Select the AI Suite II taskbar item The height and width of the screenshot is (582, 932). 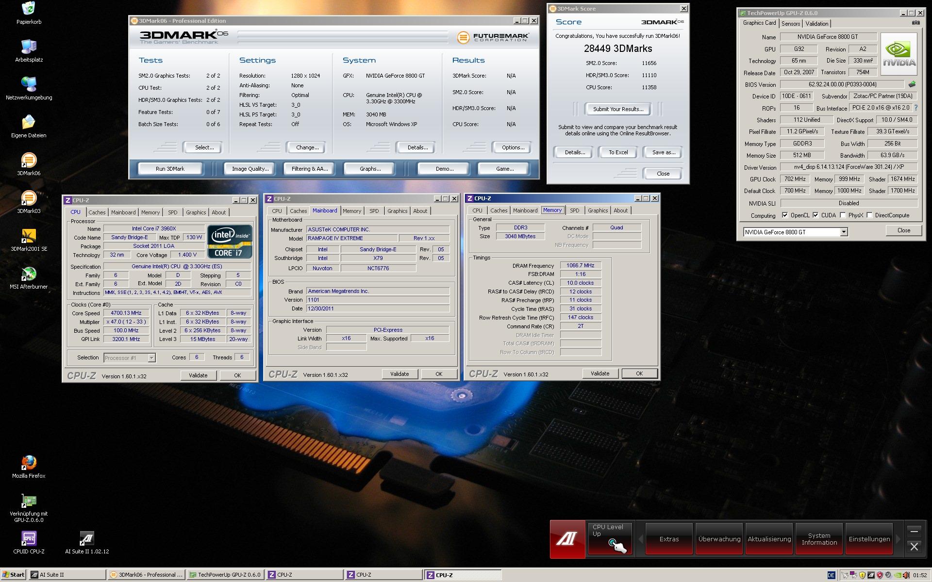click(67, 575)
